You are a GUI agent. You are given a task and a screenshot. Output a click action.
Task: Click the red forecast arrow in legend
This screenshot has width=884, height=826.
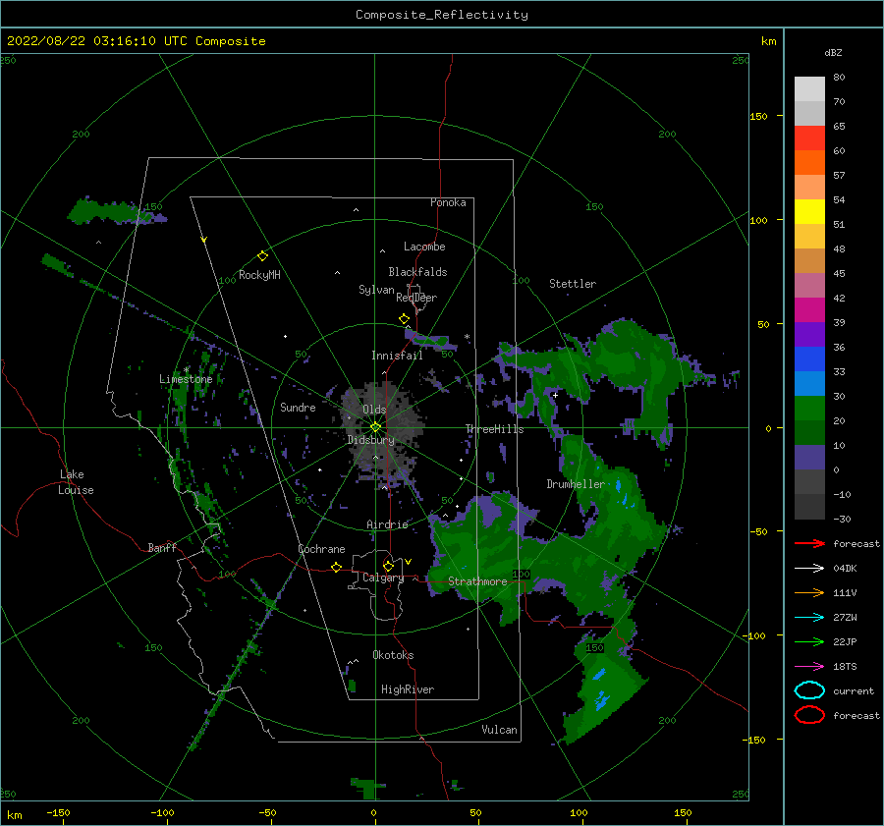809,543
